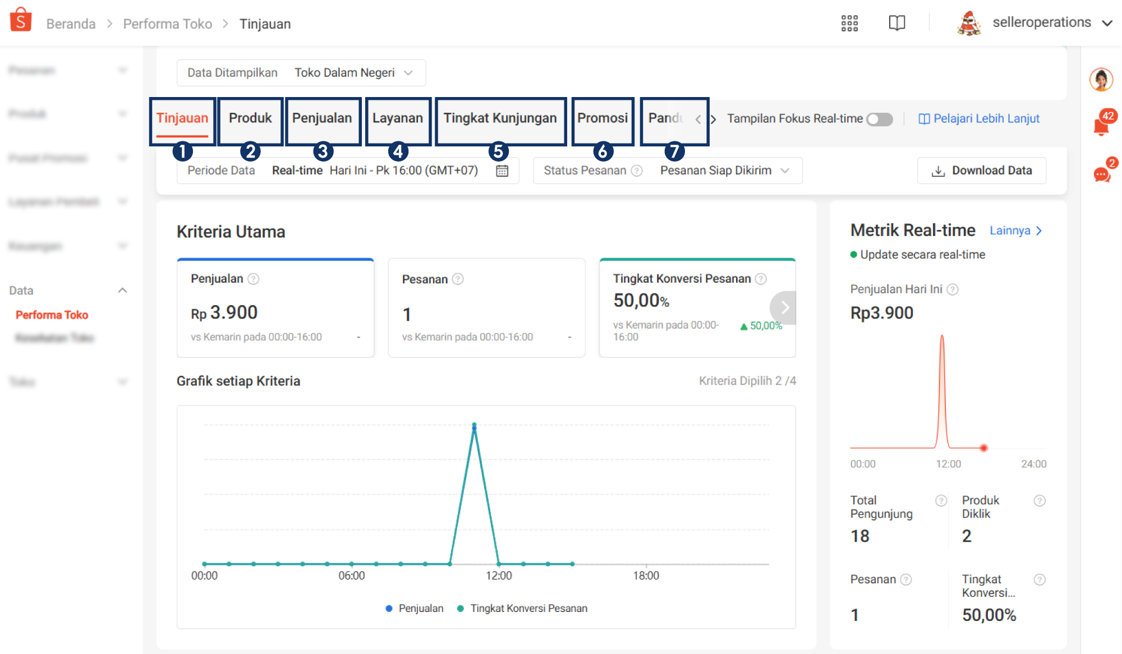Click the next arrow on criteria cards
This screenshot has width=1122, height=654.
[784, 307]
